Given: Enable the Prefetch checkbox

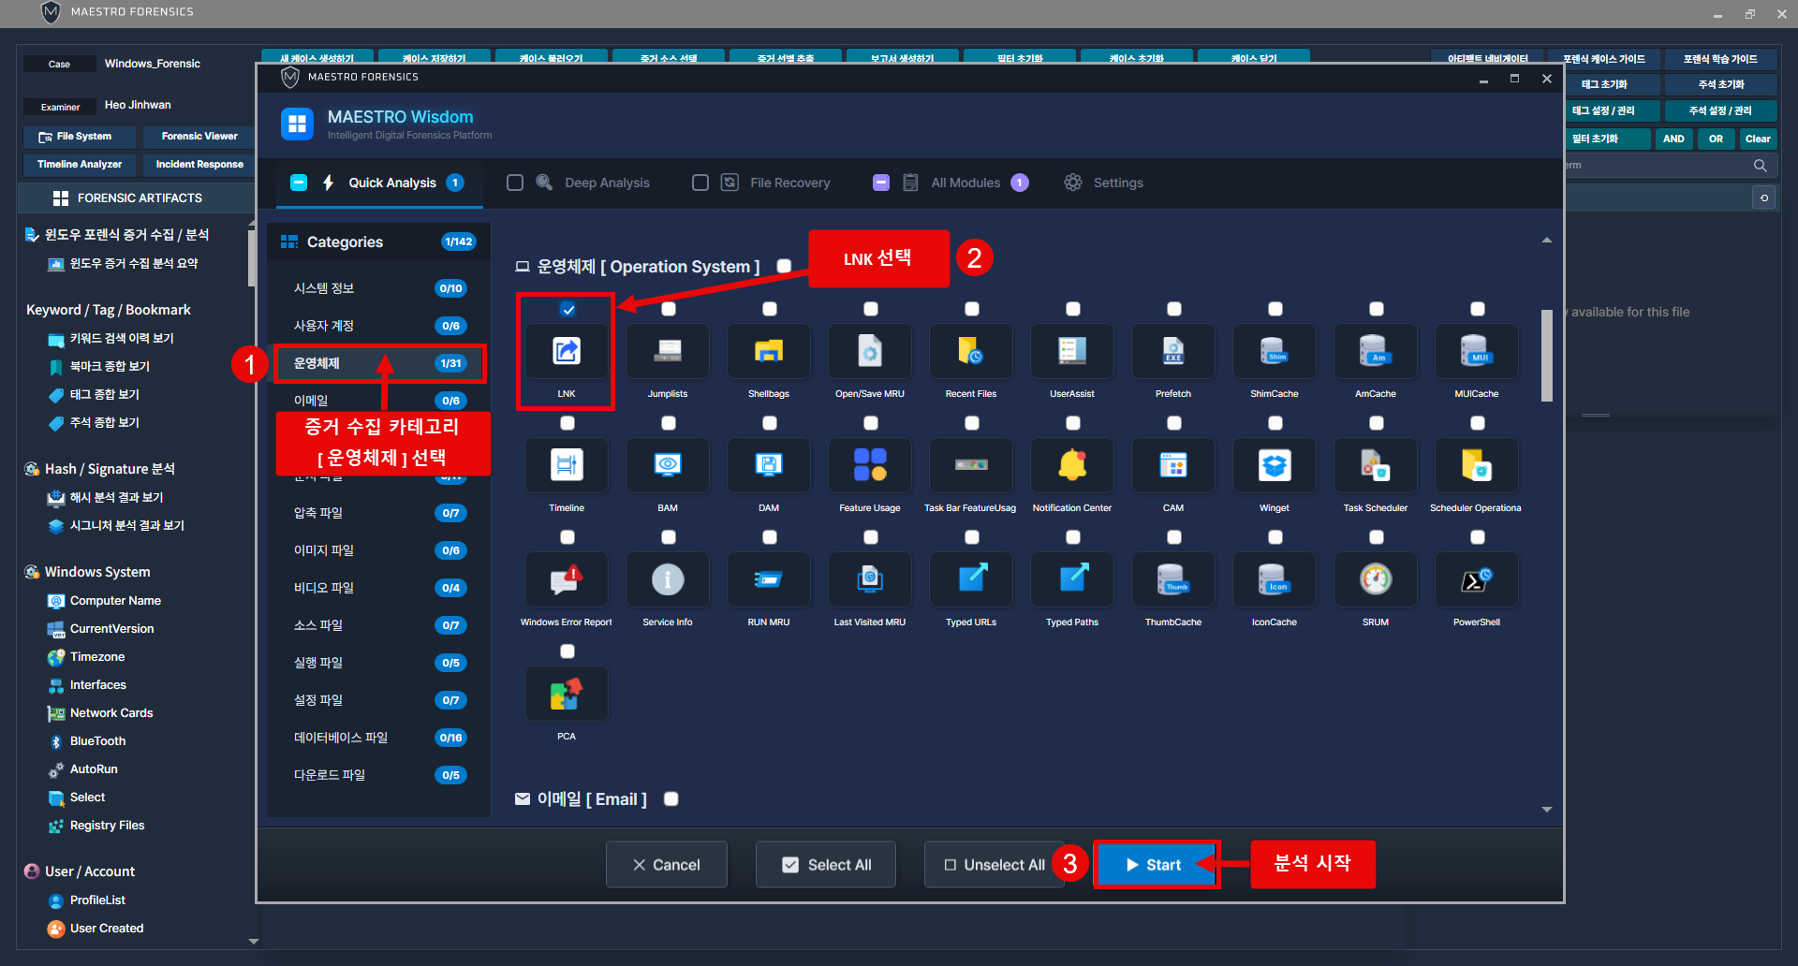Looking at the screenshot, I should 1174,309.
